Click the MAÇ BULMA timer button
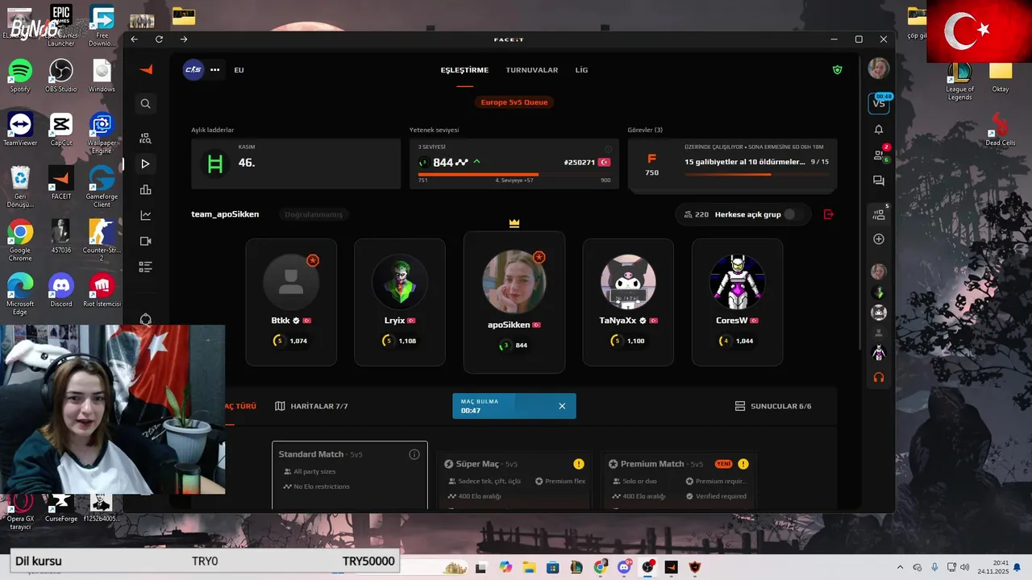Screen dimensions: 1032x580 514,406
